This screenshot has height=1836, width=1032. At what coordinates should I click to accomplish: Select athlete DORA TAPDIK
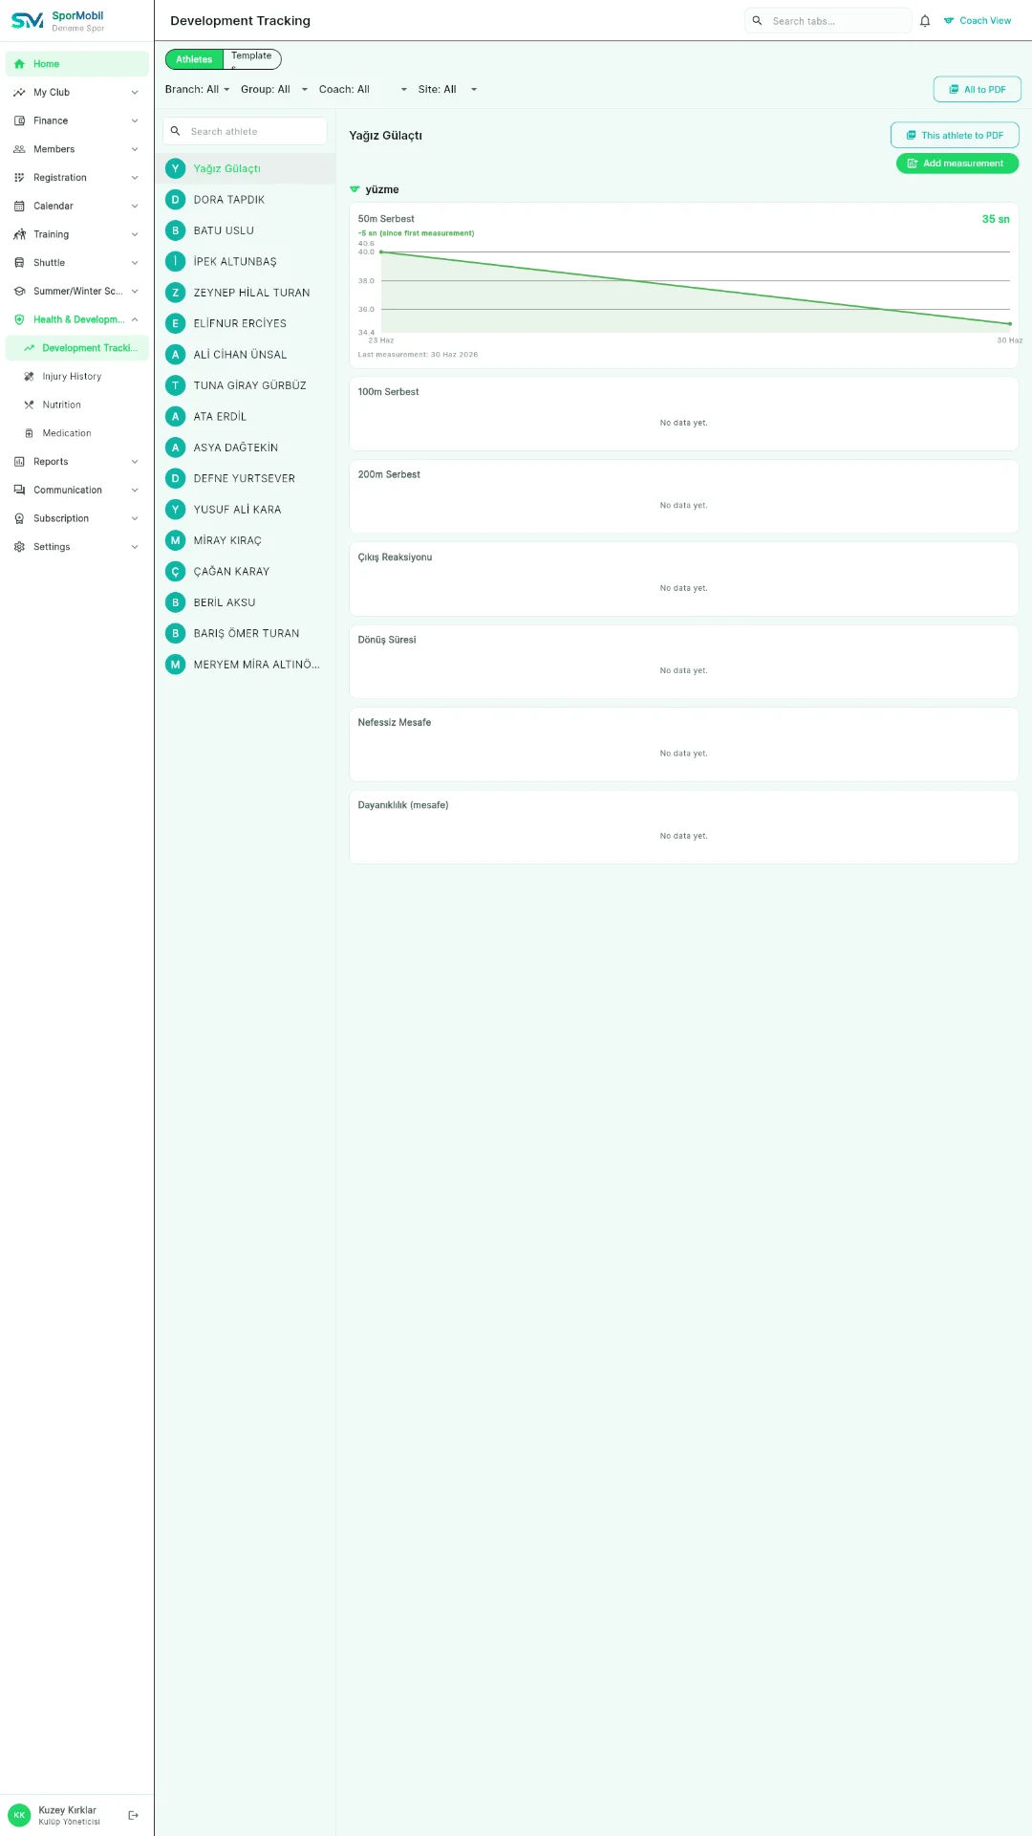pyautogui.click(x=246, y=200)
